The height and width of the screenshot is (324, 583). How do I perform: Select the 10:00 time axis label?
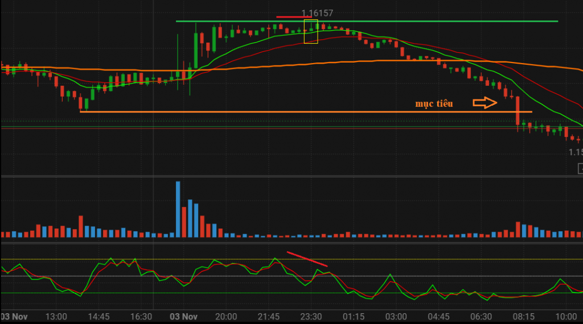coord(566,317)
